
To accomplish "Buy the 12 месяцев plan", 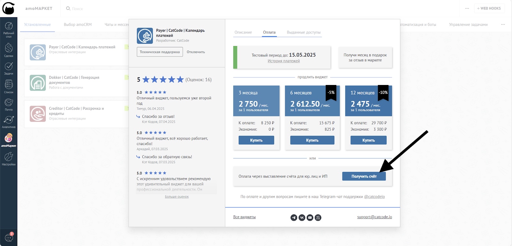I will 369,140.
